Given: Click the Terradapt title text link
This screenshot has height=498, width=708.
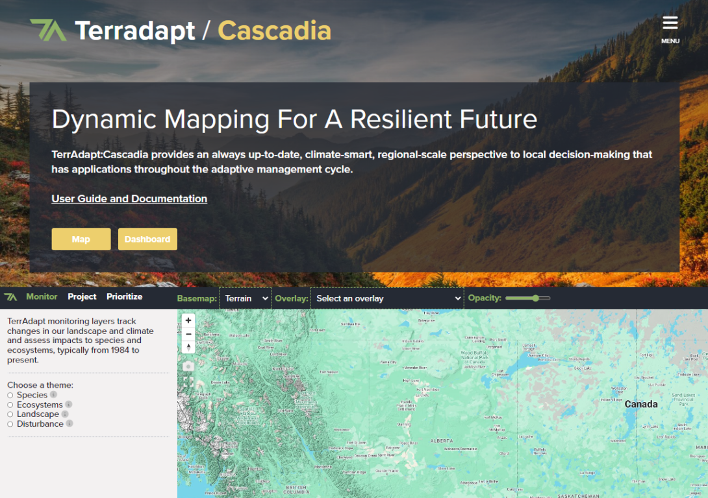Looking at the screenshot, I should [134, 30].
